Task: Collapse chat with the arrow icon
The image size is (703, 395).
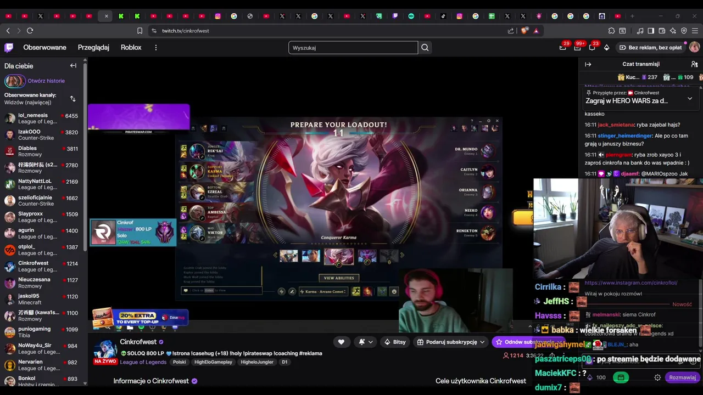Action: point(588,64)
